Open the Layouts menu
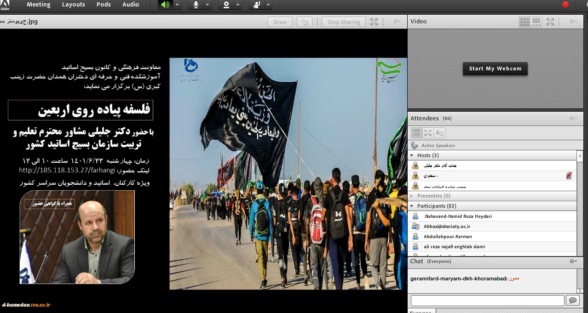Screen dimensions: 588x313 [x=74, y=5]
